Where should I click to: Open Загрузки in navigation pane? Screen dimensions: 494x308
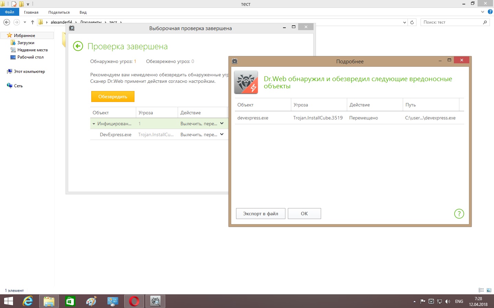(26, 43)
